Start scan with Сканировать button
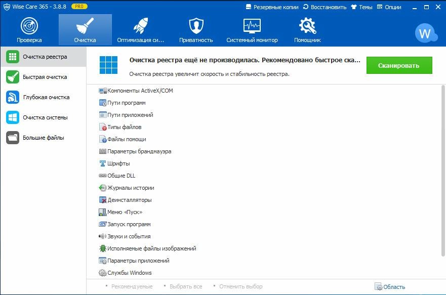 pos(399,65)
